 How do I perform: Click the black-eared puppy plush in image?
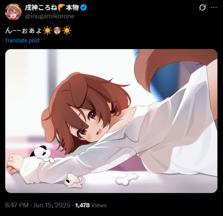tap(42, 154)
